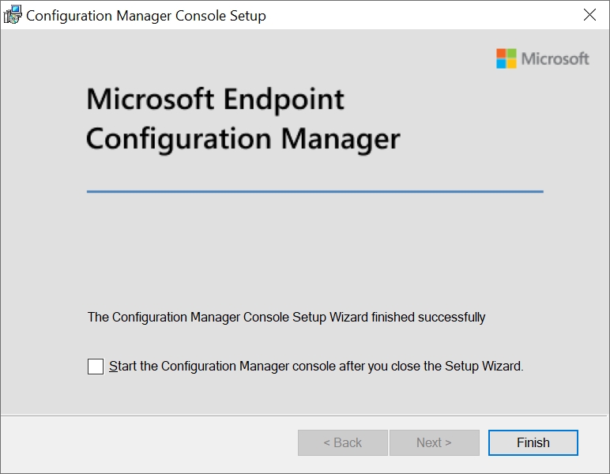Click the word "Endpoint" in the heading

[284, 100]
